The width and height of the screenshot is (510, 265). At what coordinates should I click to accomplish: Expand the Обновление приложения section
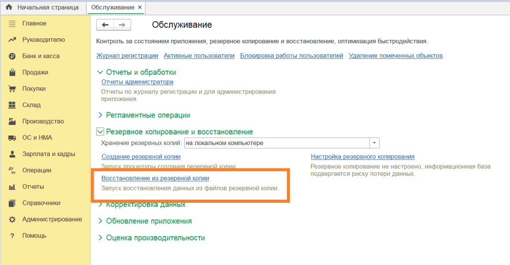pyautogui.click(x=100, y=221)
